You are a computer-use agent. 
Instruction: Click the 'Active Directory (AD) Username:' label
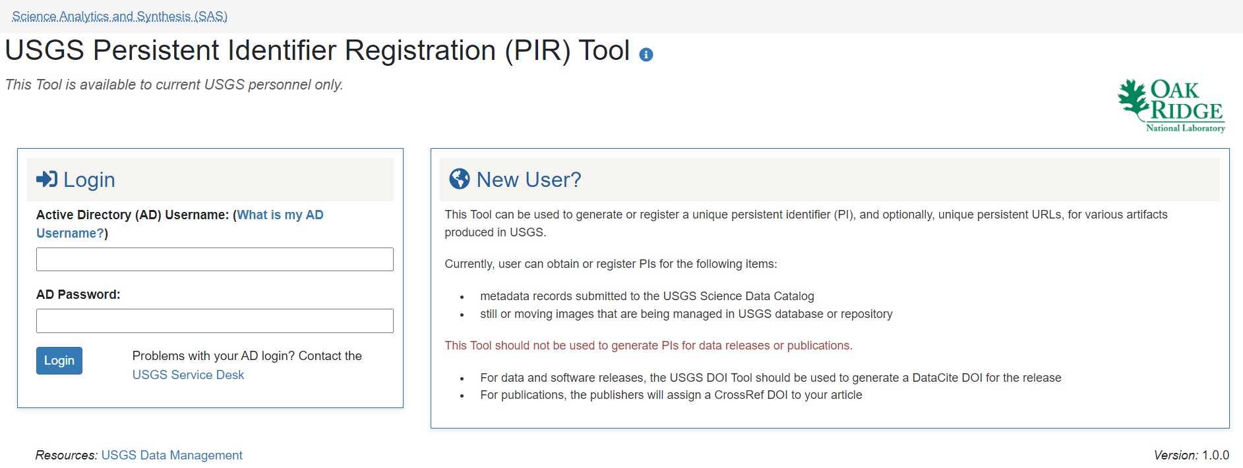pos(132,215)
